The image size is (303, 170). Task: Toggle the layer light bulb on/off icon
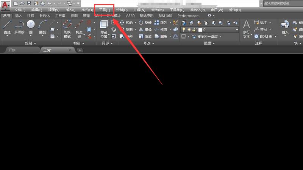coord(184,29)
